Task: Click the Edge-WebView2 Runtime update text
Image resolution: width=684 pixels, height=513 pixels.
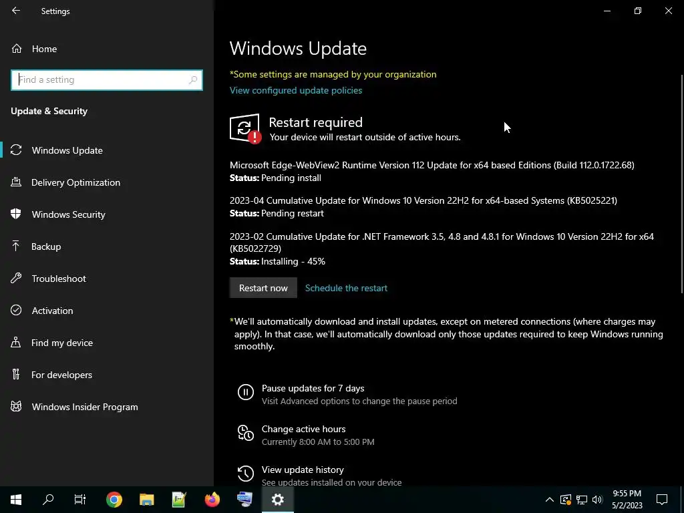Action: tap(432, 165)
